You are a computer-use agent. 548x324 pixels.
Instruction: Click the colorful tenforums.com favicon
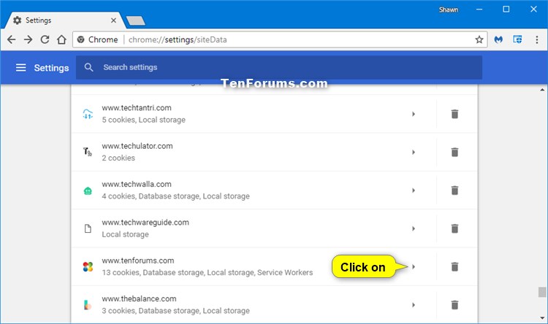(x=88, y=267)
